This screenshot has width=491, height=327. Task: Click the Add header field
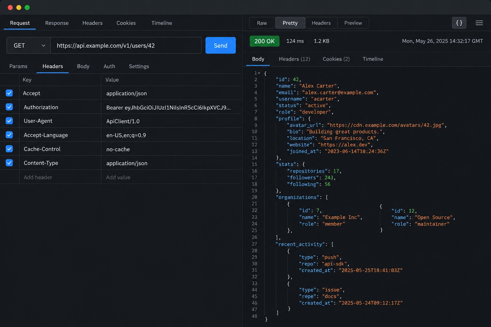[x=60, y=177]
